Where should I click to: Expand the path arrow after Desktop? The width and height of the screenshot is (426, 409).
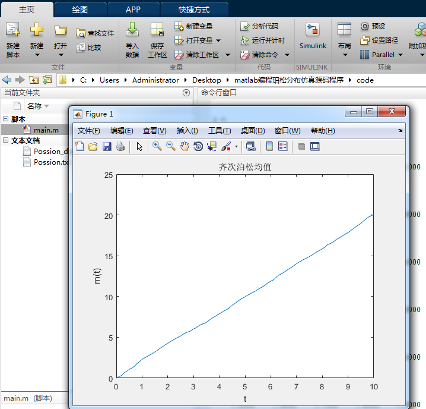point(228,80)
